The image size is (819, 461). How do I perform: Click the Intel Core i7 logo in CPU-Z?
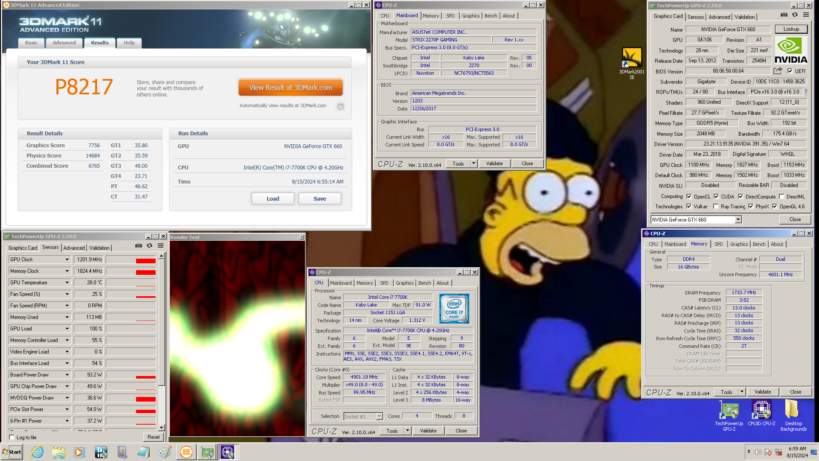(454, 308)
